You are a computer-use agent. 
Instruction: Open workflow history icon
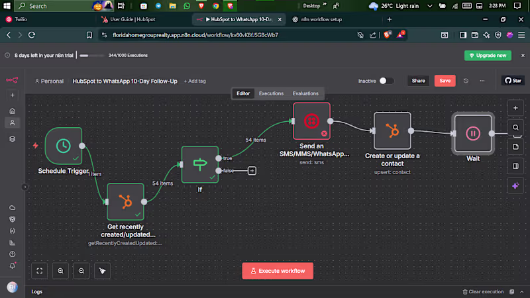(x=466, y=81)
